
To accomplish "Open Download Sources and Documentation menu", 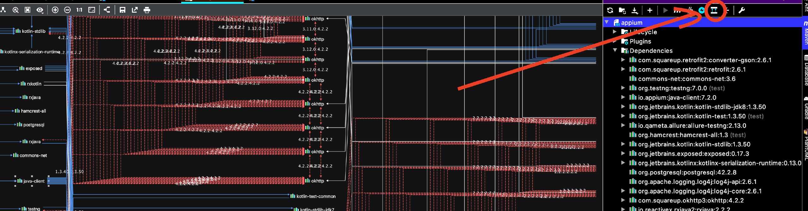I will [635, 10].
